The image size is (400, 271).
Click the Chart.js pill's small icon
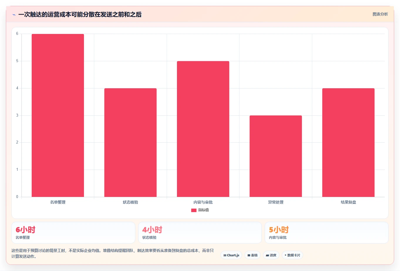(225, 255)
